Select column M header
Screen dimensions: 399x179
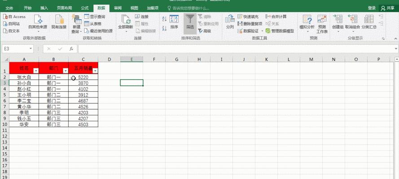tap(311, 60)
